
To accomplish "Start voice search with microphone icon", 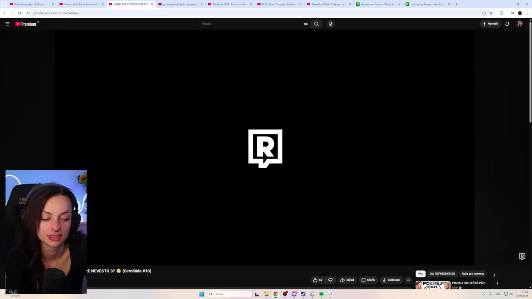I will click(330, 24).
